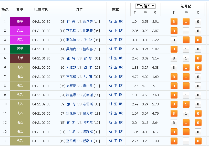Toggle 胜 (3) for match 4 莱加内
This screenshot has width=209, height=147.
pyautogui.click(x=174, y=49)
